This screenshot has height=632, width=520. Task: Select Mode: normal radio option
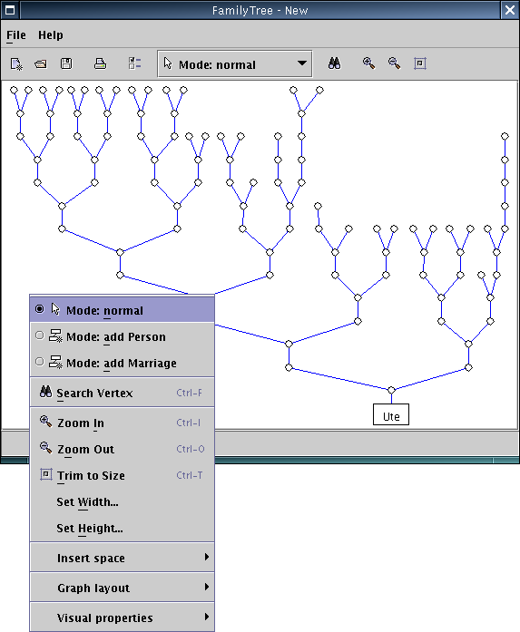122,310
